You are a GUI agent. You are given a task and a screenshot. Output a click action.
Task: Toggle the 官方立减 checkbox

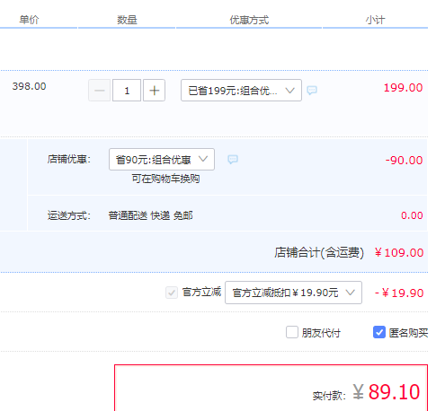pos(172,293)
